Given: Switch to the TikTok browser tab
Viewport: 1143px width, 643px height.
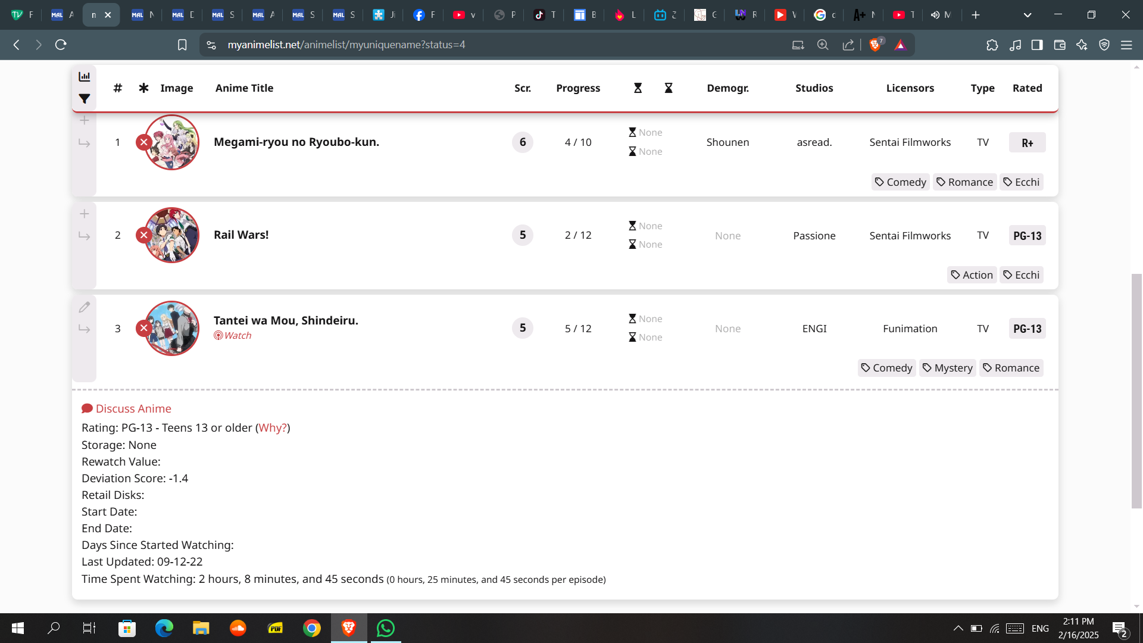Looking at the screenshot, I should 544,15.
